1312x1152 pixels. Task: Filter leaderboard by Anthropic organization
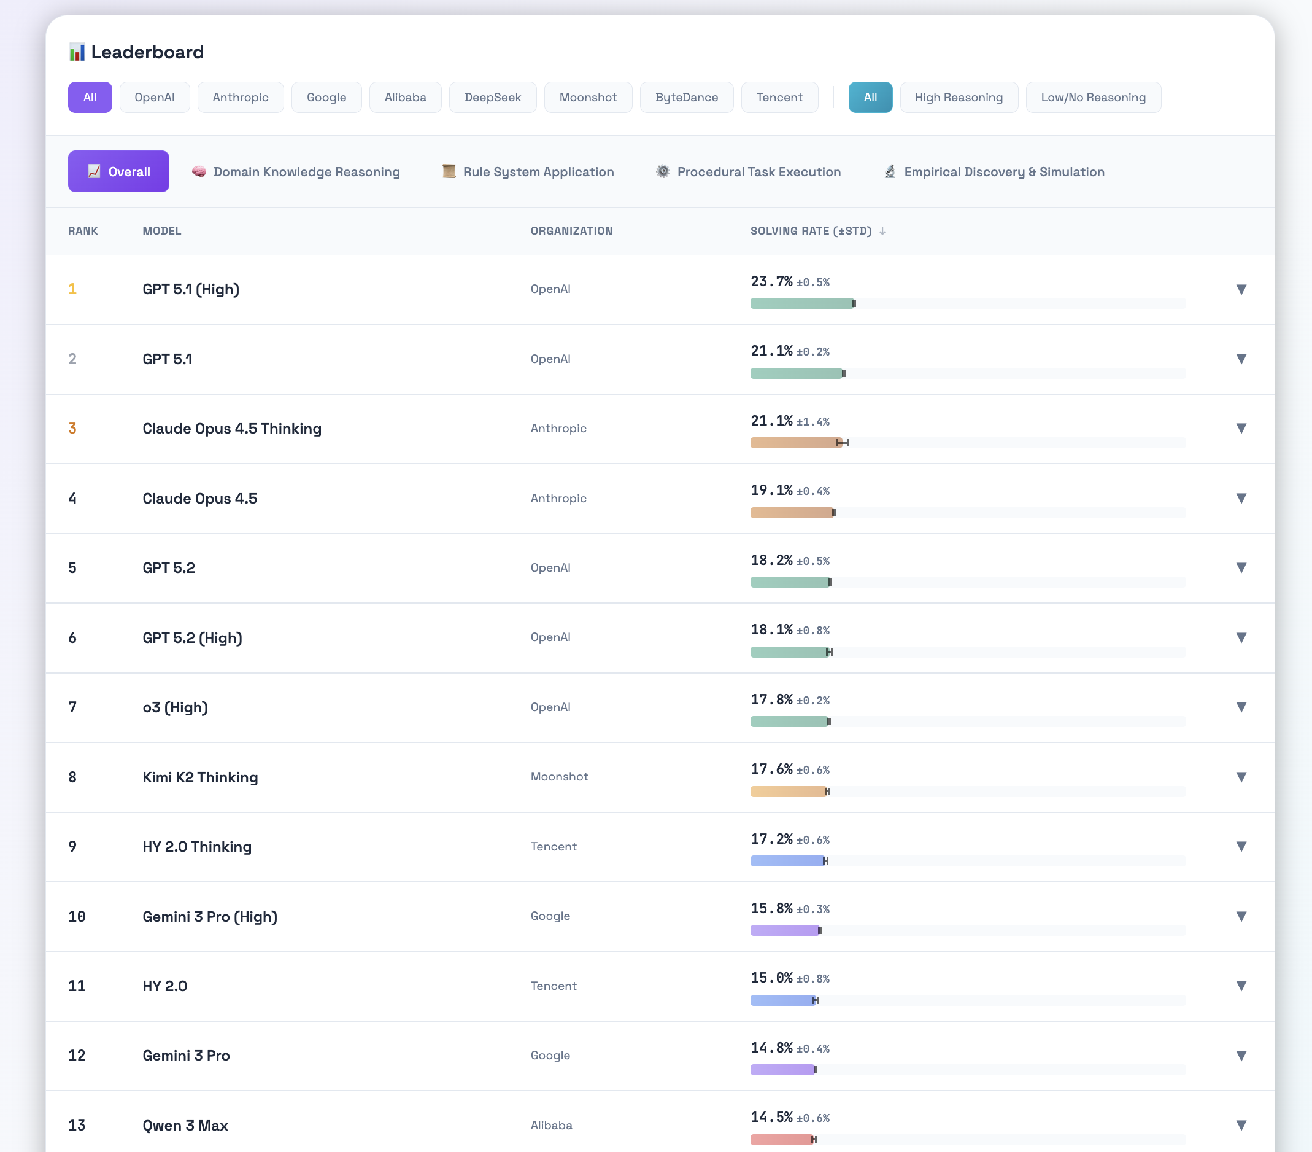tap(240, 98)
